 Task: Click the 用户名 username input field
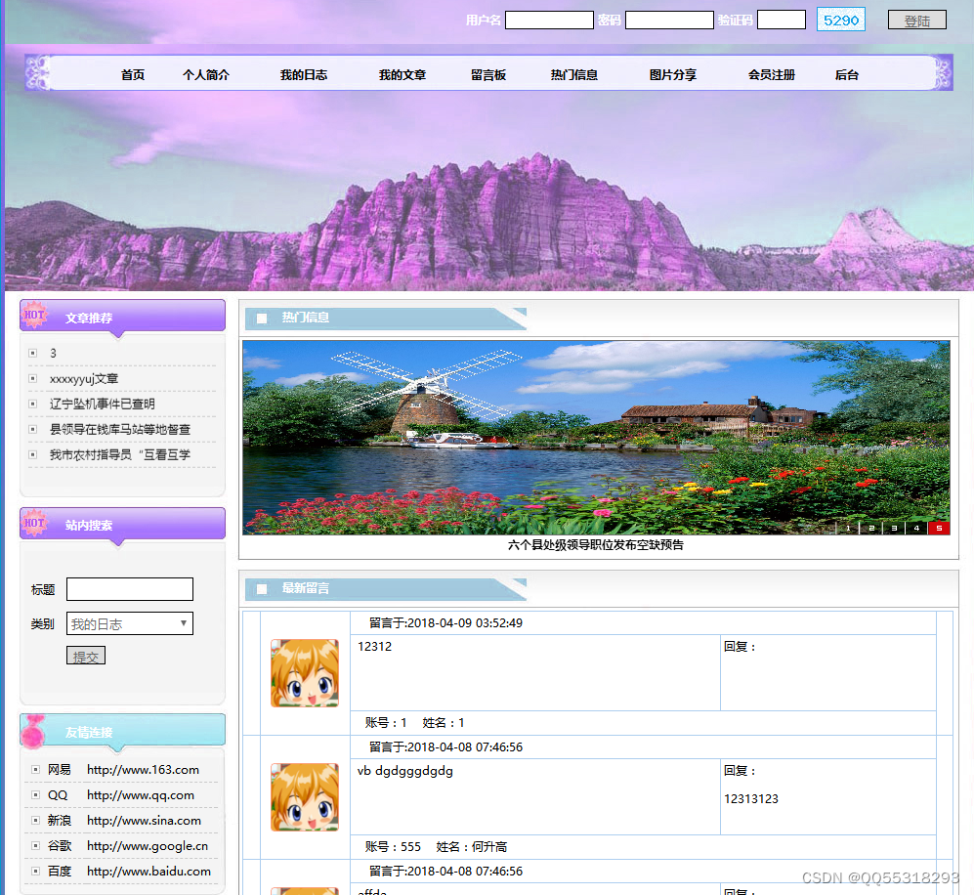pyautogui.click(x=548, y=19)
